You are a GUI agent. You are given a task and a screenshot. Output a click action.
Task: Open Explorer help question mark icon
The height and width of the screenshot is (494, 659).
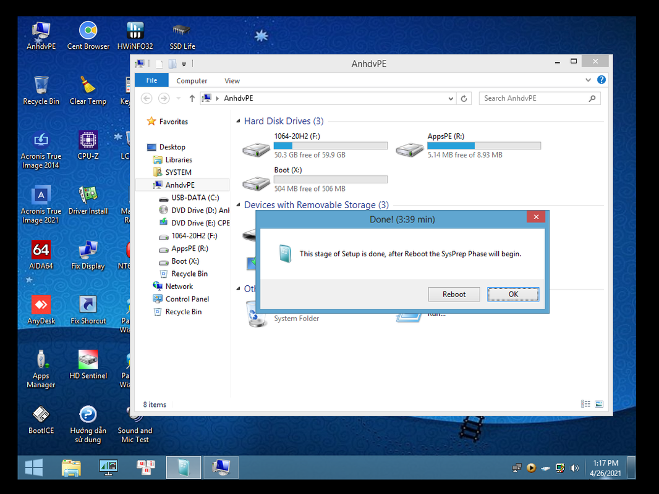[602, 80]
